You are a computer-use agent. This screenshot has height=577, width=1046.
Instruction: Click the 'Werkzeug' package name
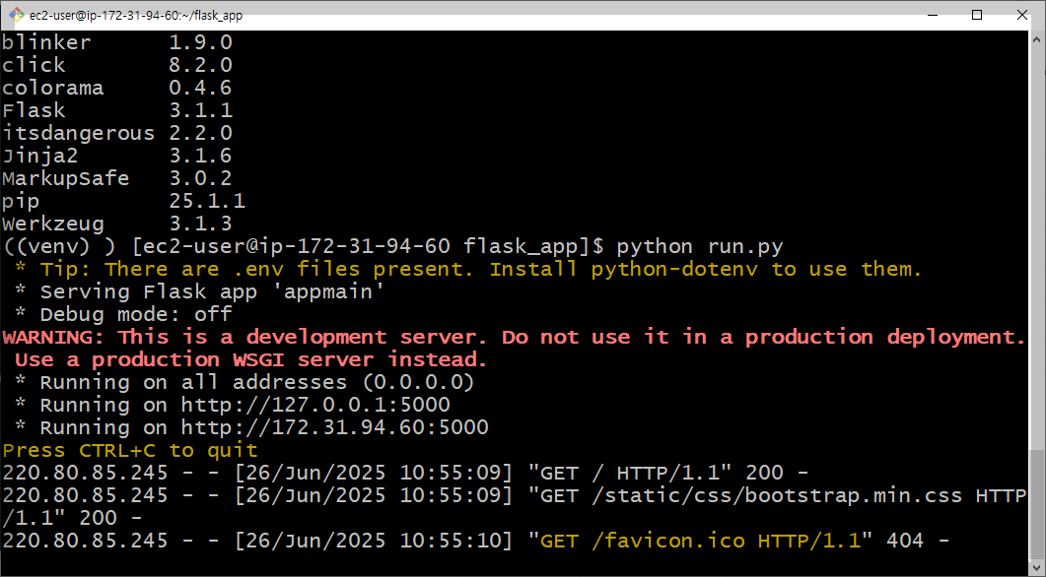[52, 224]
